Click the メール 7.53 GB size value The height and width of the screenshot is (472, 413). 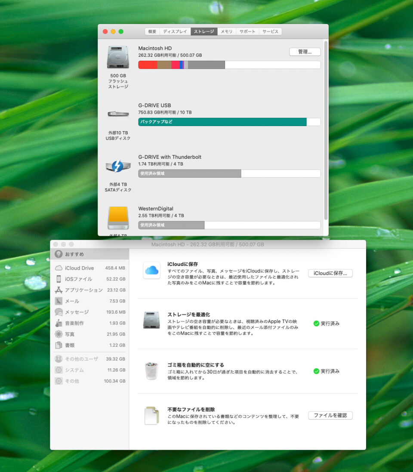(117, 301)
